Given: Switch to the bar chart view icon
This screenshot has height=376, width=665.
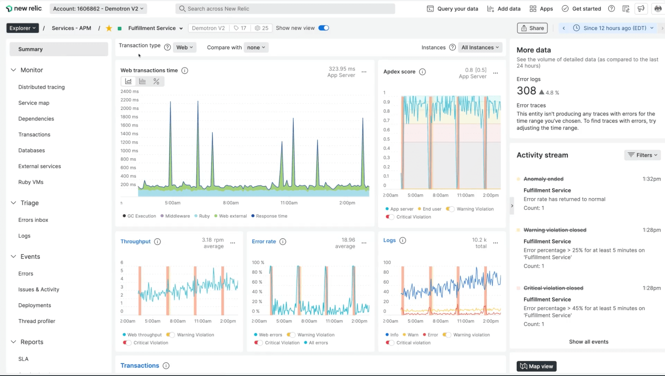Looking at the screenshot, I should 143,81.
